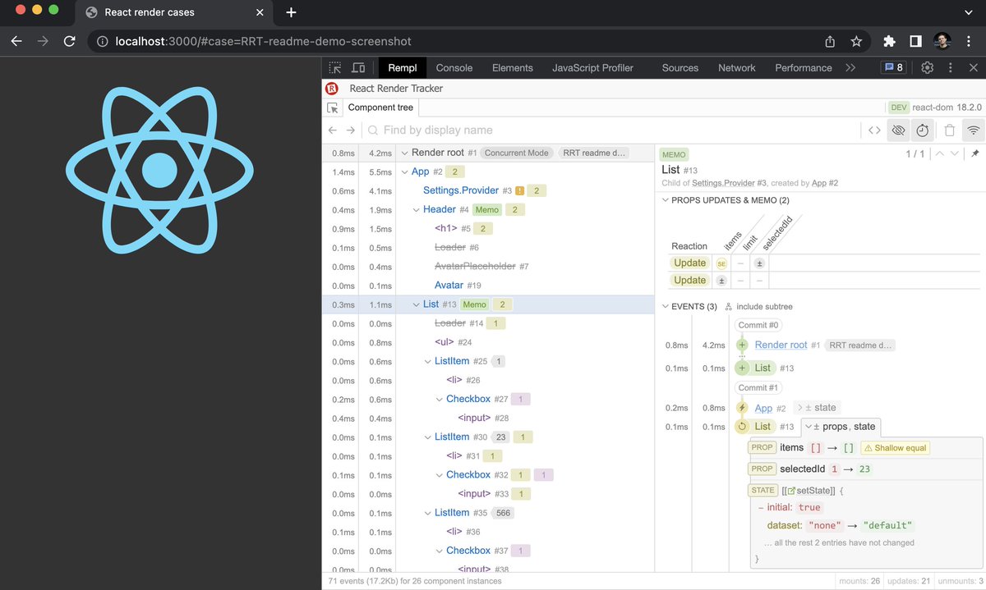Open the Sources tab
This screenshot has width=986, height=590.
[x=680, y=68]
